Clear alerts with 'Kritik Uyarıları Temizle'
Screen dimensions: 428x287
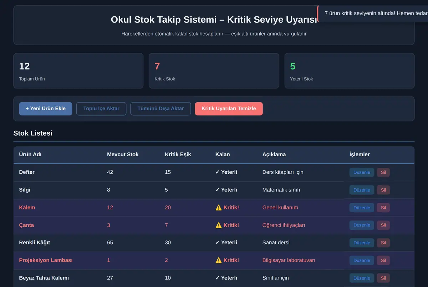(x=229, y=109)
